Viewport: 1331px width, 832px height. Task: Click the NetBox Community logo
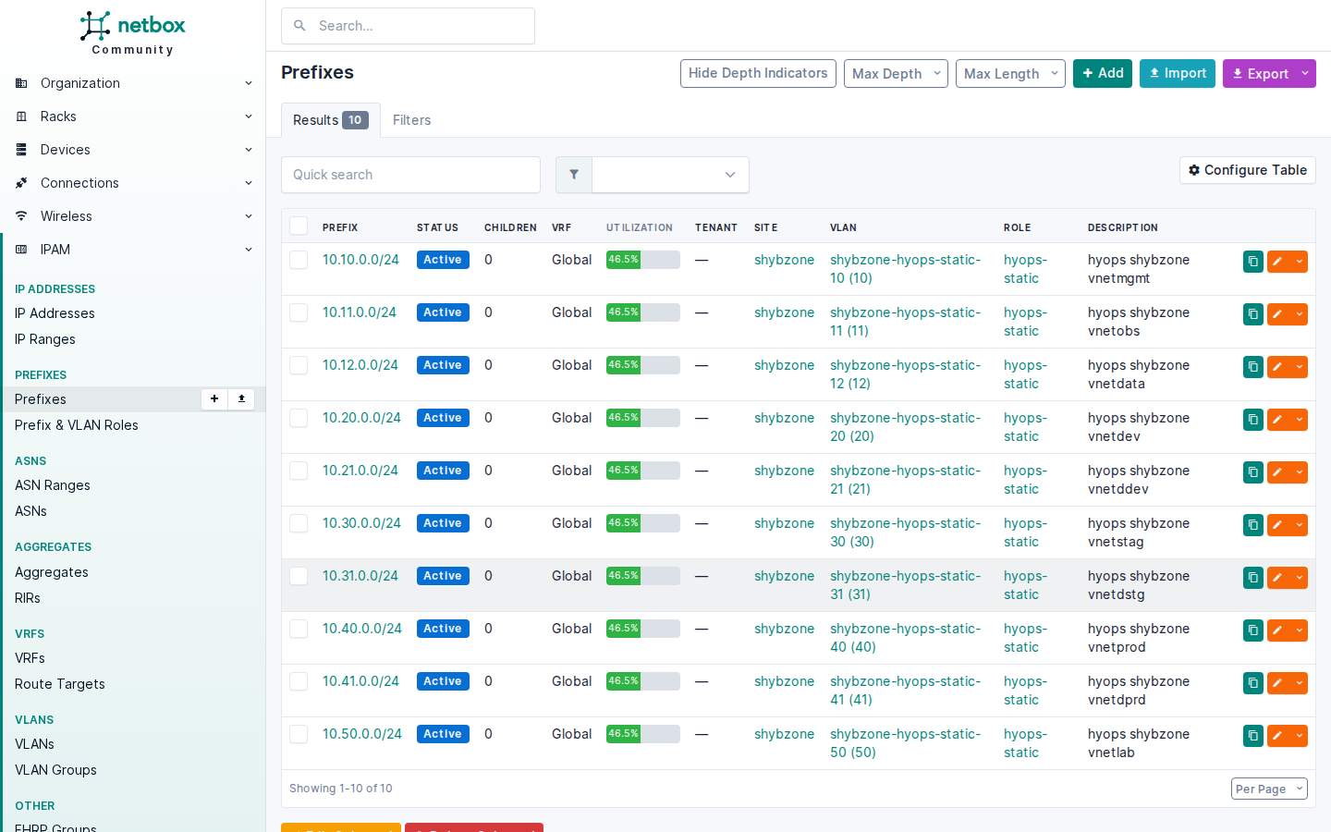pyautogui.click(x=132, y=33)
